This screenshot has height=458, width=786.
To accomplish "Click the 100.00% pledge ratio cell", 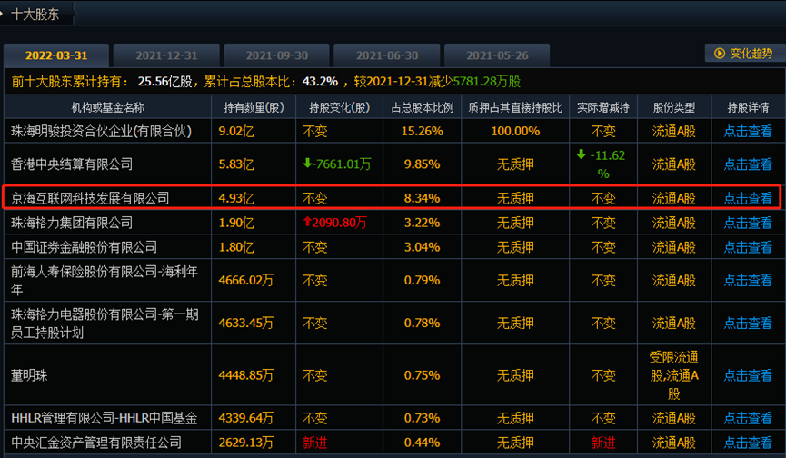I will point(515,131).
